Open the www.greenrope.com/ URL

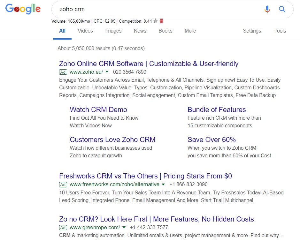pos(95,228)
